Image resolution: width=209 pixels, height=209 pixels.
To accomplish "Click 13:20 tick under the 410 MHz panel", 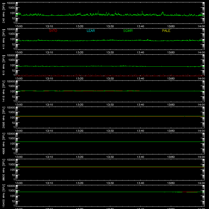I will [x=80, y=53].
